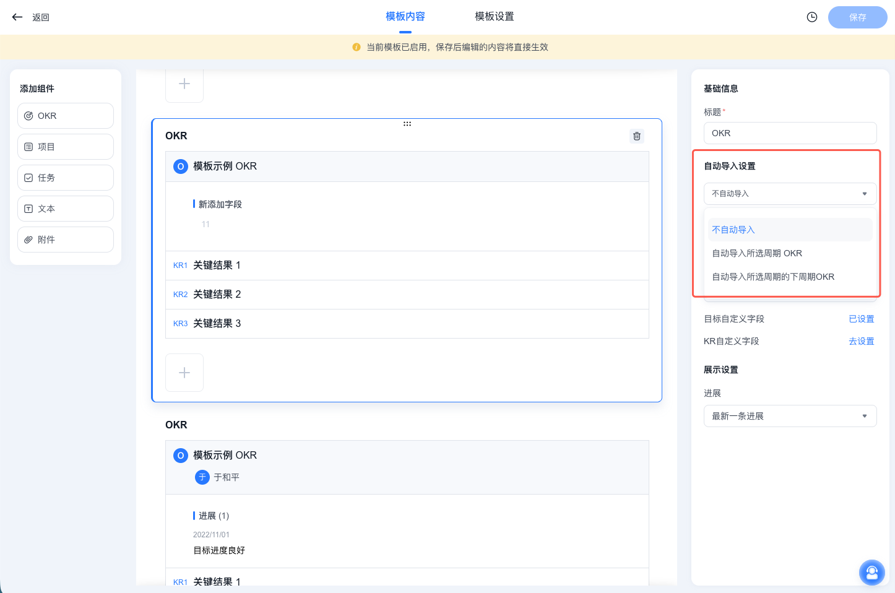Screen dimensions: 895x593
Task: Click the plus button below 关键结果 3
Action: tap(184, 372)
